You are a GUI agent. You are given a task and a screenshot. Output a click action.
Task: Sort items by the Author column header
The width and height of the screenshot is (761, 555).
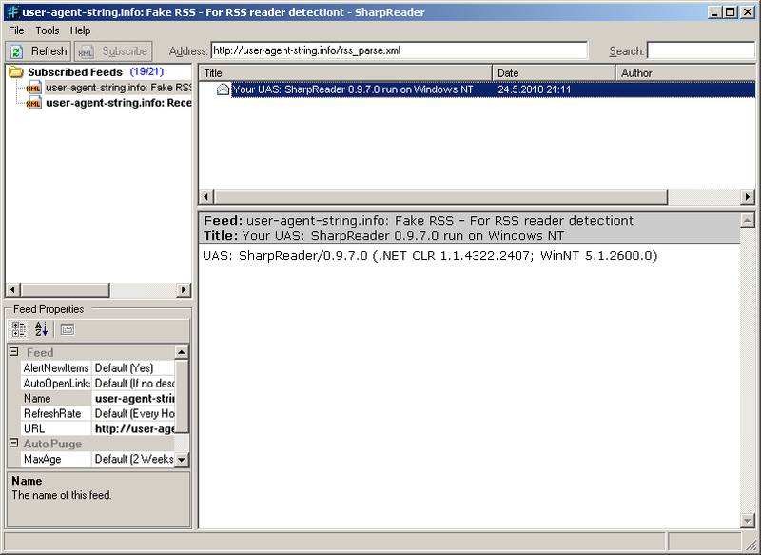coord(686,73)
